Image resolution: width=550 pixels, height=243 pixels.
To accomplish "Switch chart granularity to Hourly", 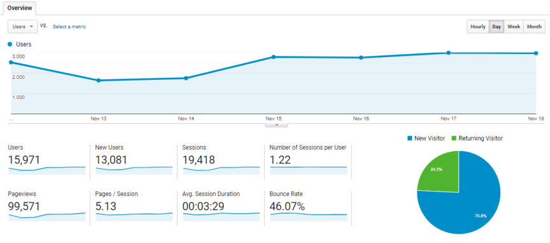I will [477, 27].
